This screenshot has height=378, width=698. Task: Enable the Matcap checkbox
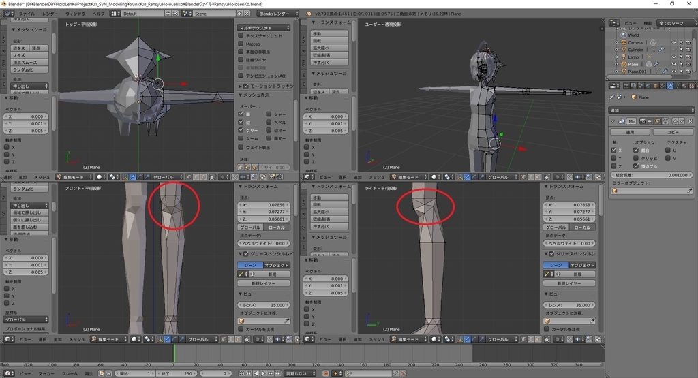(x=241, y=44)
